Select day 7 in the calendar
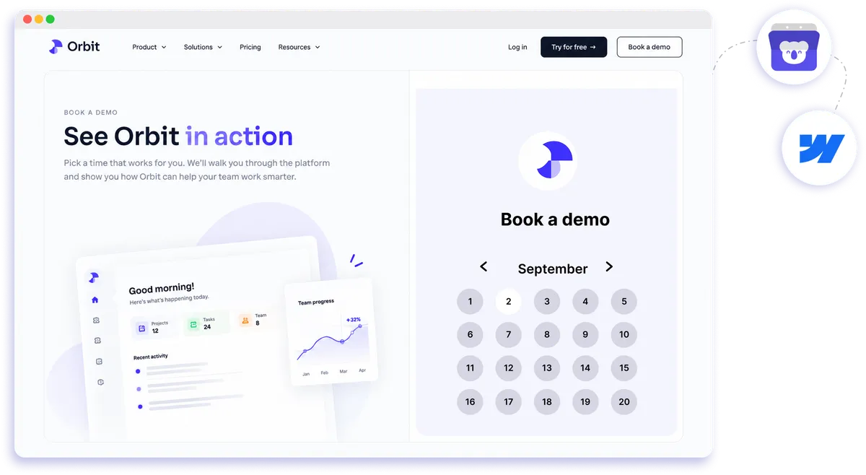Screen dimensions: 866x475 coord(509,334)
